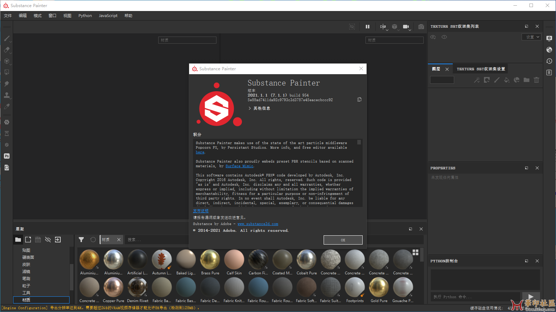The height and width of the screenshot is (312, 556).
Task: Toggle symmetry icon in top toolbar
Action: tap(383, 27)
